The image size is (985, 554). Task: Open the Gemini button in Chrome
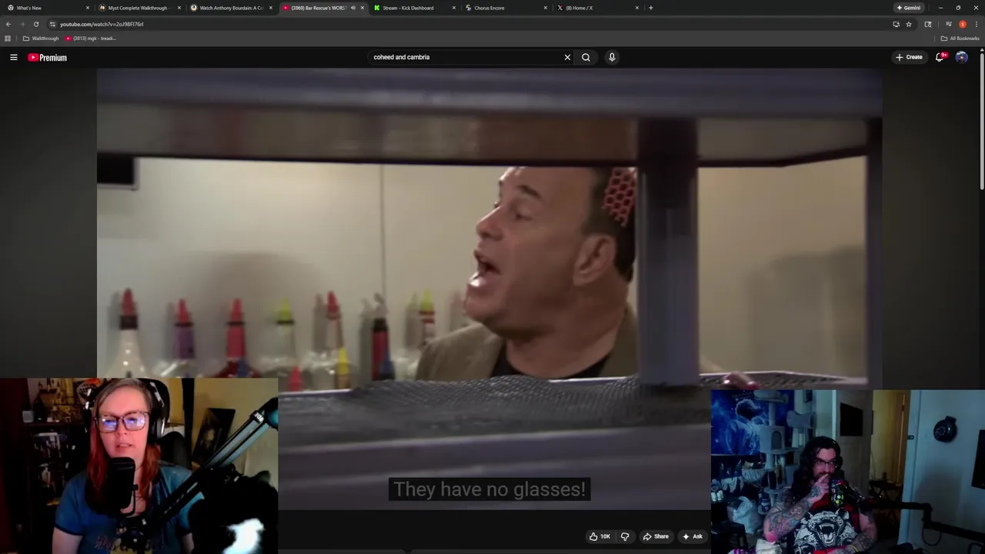908,8
